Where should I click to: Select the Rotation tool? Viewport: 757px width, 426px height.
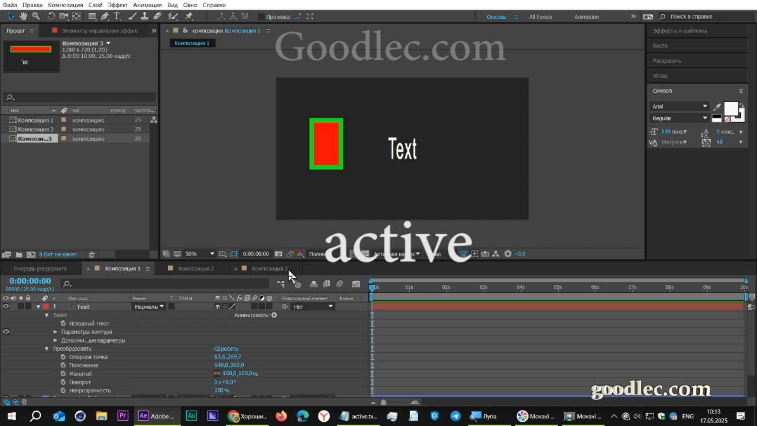[x=52, y=17]
